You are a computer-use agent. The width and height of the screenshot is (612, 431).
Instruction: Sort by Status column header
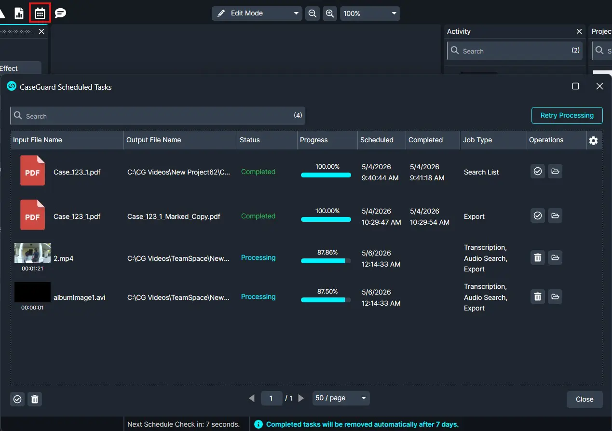click(267, 140)
